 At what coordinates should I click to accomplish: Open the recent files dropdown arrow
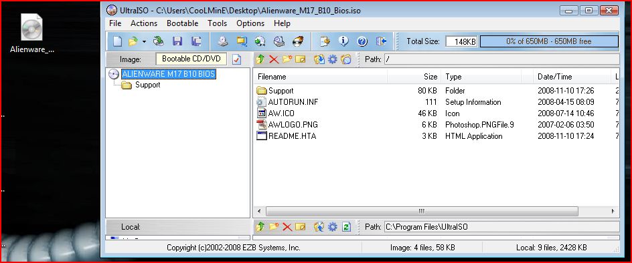pos(144,41)
